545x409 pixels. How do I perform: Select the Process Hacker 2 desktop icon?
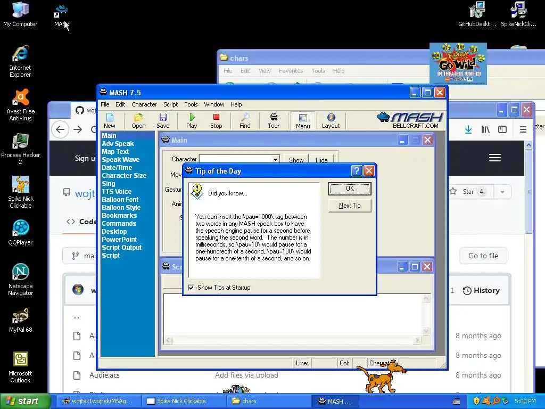[20, 149]
